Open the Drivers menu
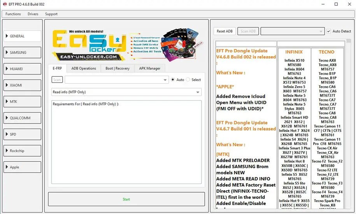Viewport: 356px width, 214px height. (33, 14)
